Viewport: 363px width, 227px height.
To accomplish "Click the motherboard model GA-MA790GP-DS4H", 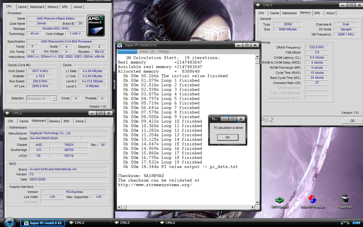I will (x=54, y=138).
